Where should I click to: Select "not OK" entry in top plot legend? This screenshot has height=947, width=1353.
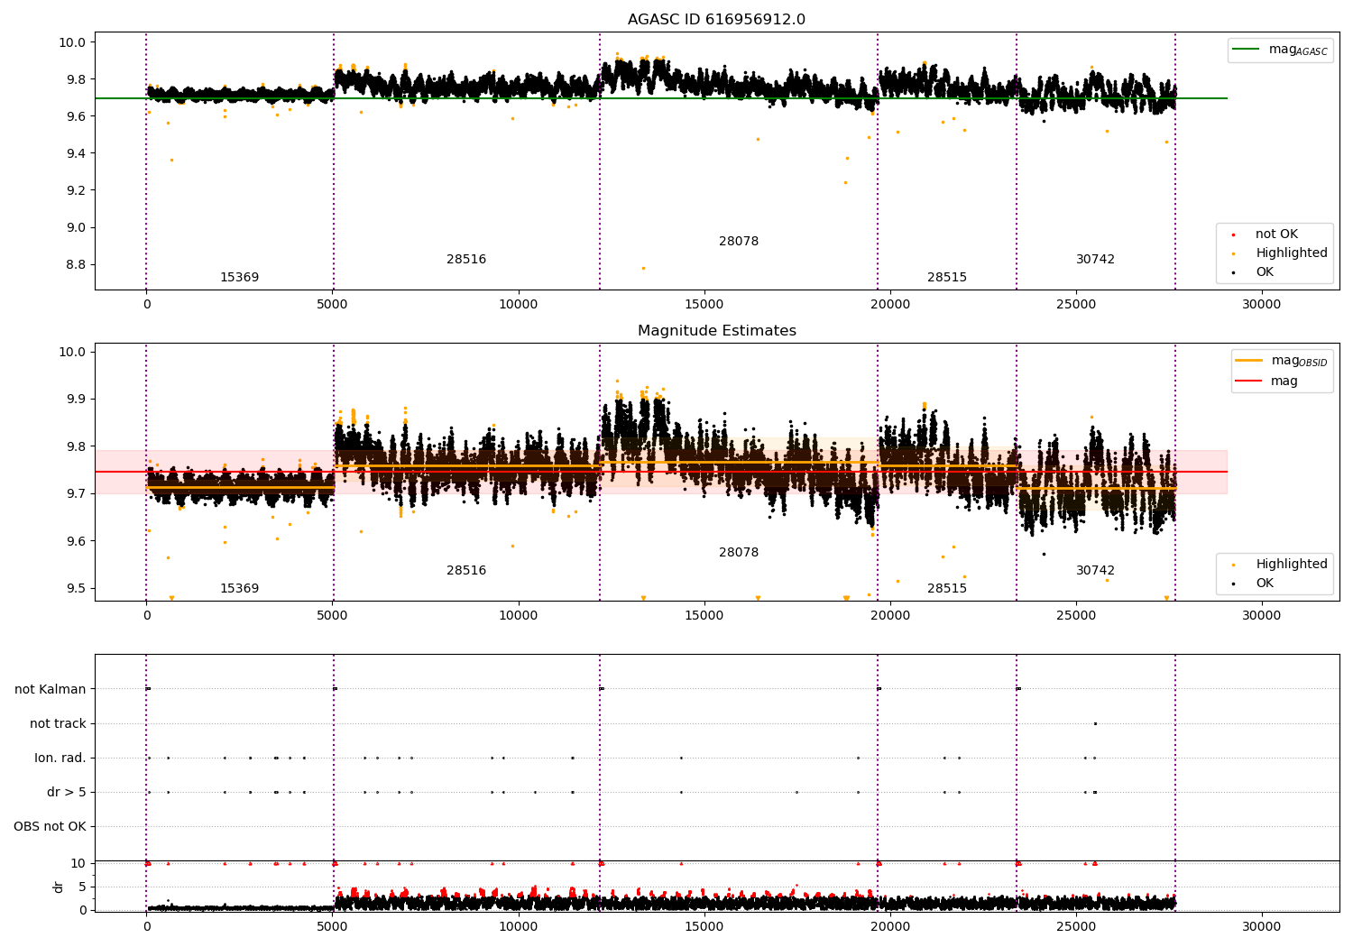coord(1276,234)
